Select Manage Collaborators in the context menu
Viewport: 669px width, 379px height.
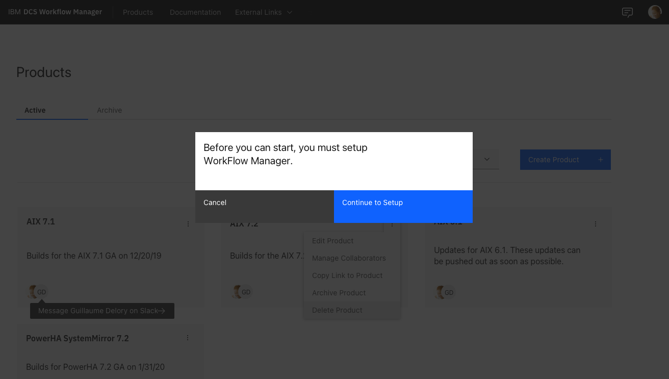click(352, 258)
